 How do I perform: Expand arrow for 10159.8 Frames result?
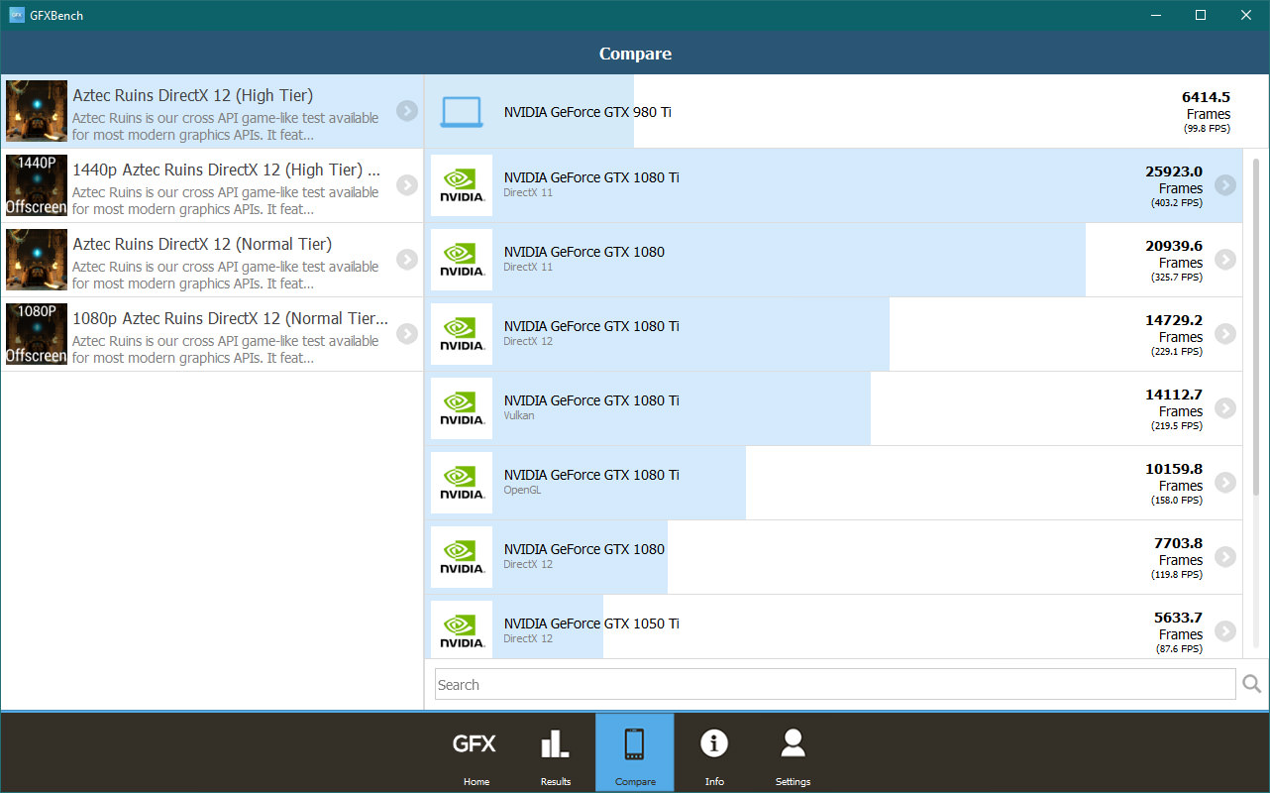[x=1225, y=483]
